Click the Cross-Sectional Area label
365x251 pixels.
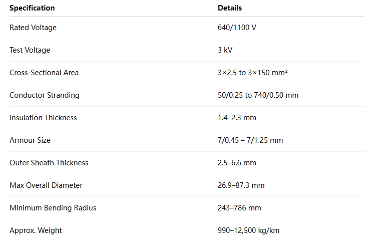(x=44, y=73)
